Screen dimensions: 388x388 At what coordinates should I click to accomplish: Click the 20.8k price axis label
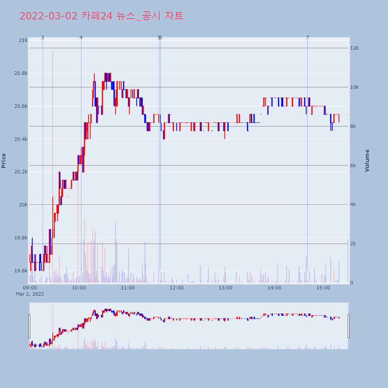coord(21,73)
